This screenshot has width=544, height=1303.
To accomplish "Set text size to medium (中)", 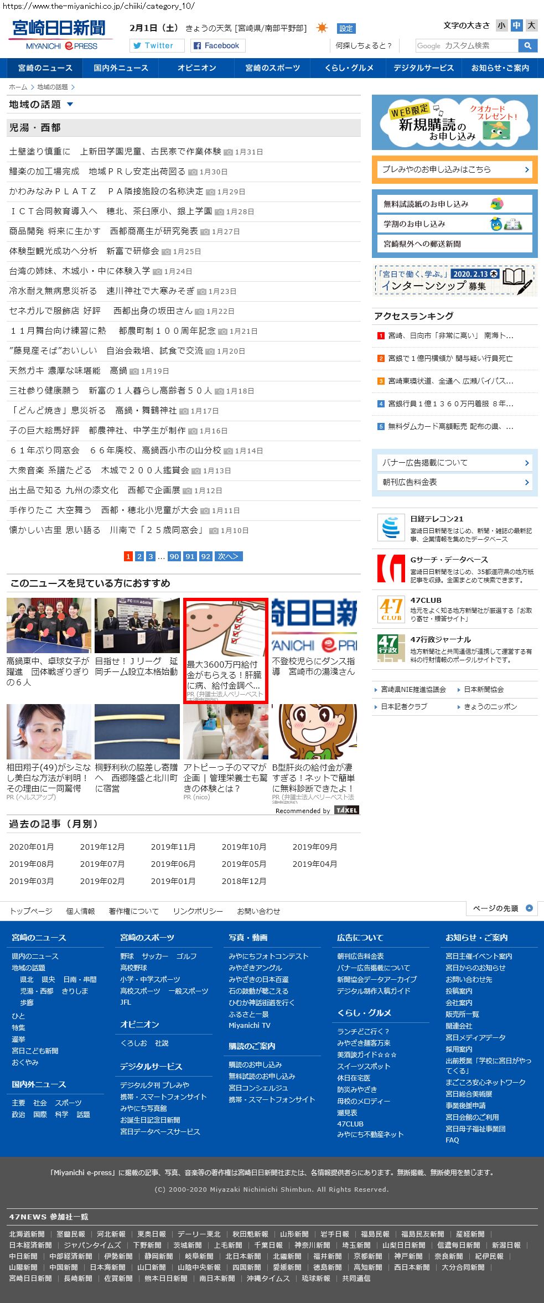I will point(516,25).
